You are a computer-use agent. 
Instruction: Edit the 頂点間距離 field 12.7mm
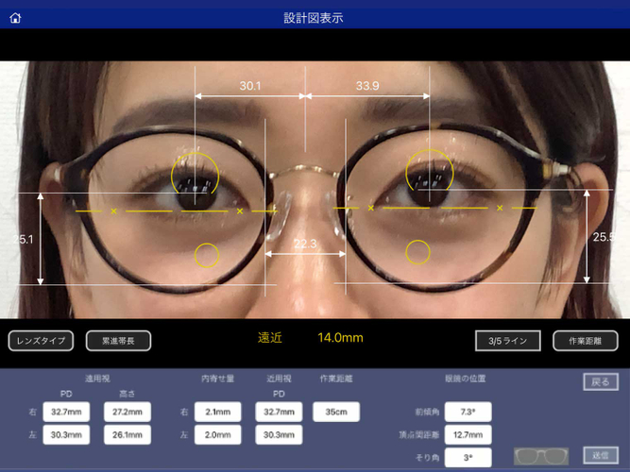[468, 434]
